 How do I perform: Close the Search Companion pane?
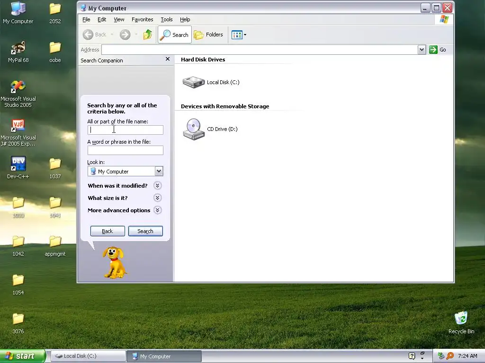pyautogui.click(x=168, y=59)
